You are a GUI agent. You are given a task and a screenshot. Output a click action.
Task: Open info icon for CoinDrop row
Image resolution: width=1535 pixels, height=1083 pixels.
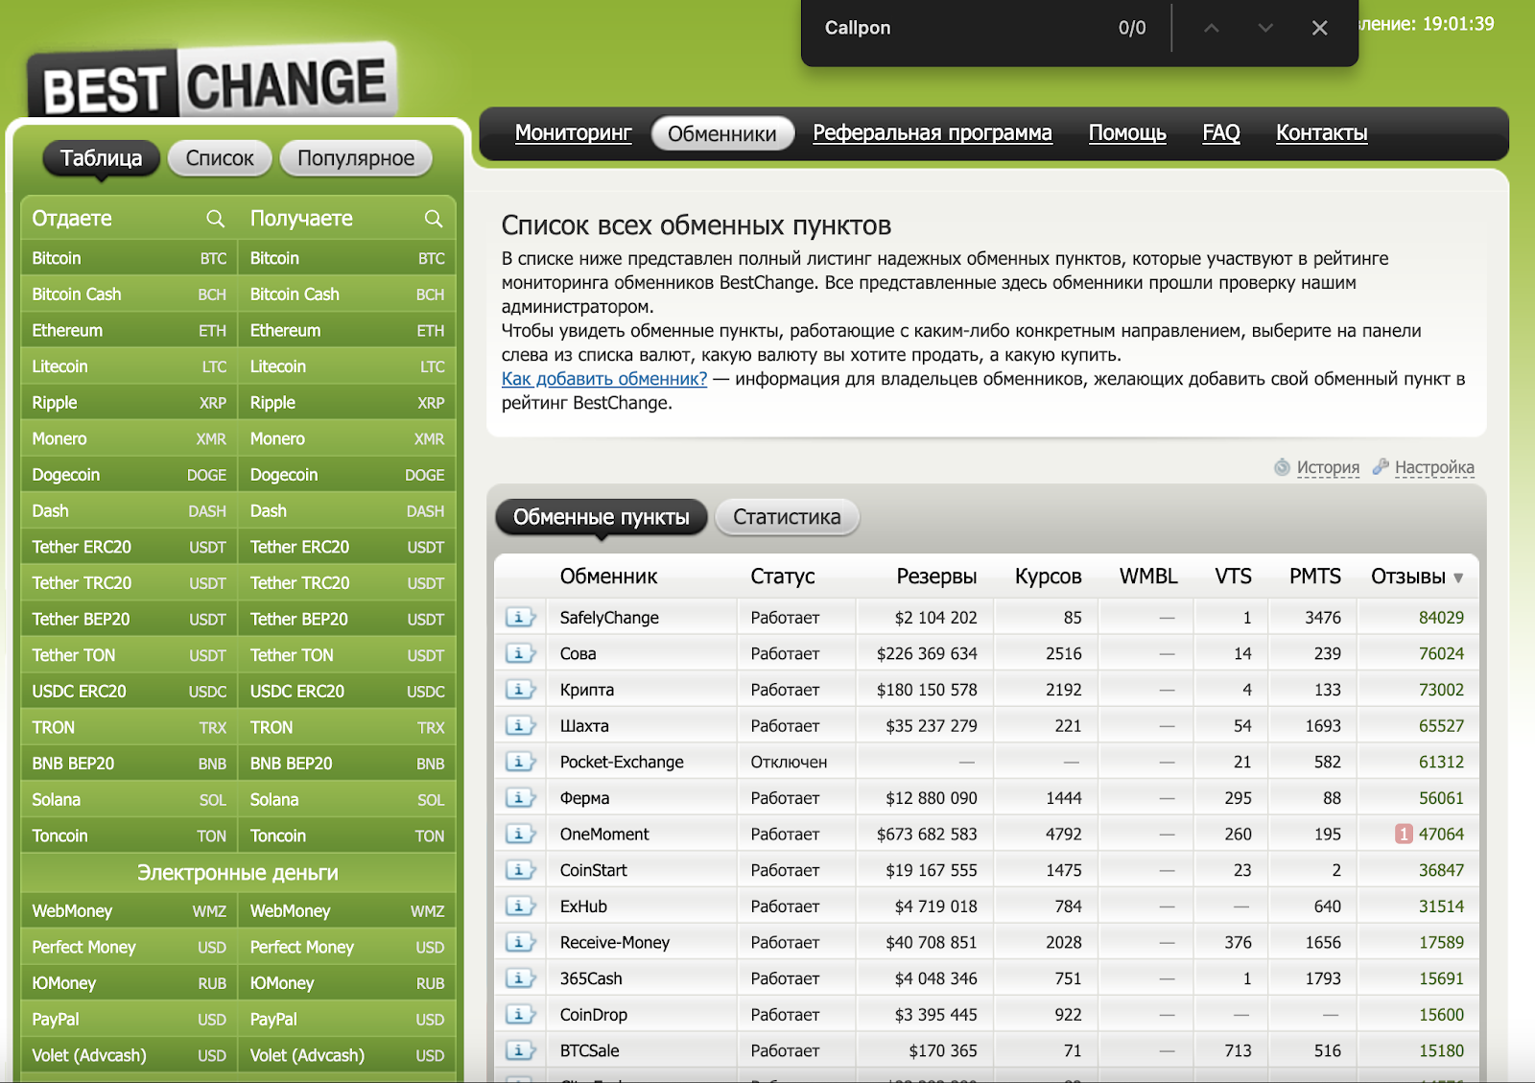[520, 1015]
